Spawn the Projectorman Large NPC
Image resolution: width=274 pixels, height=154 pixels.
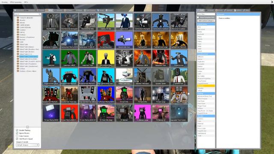pyautogui.click(x=51, y=77)
